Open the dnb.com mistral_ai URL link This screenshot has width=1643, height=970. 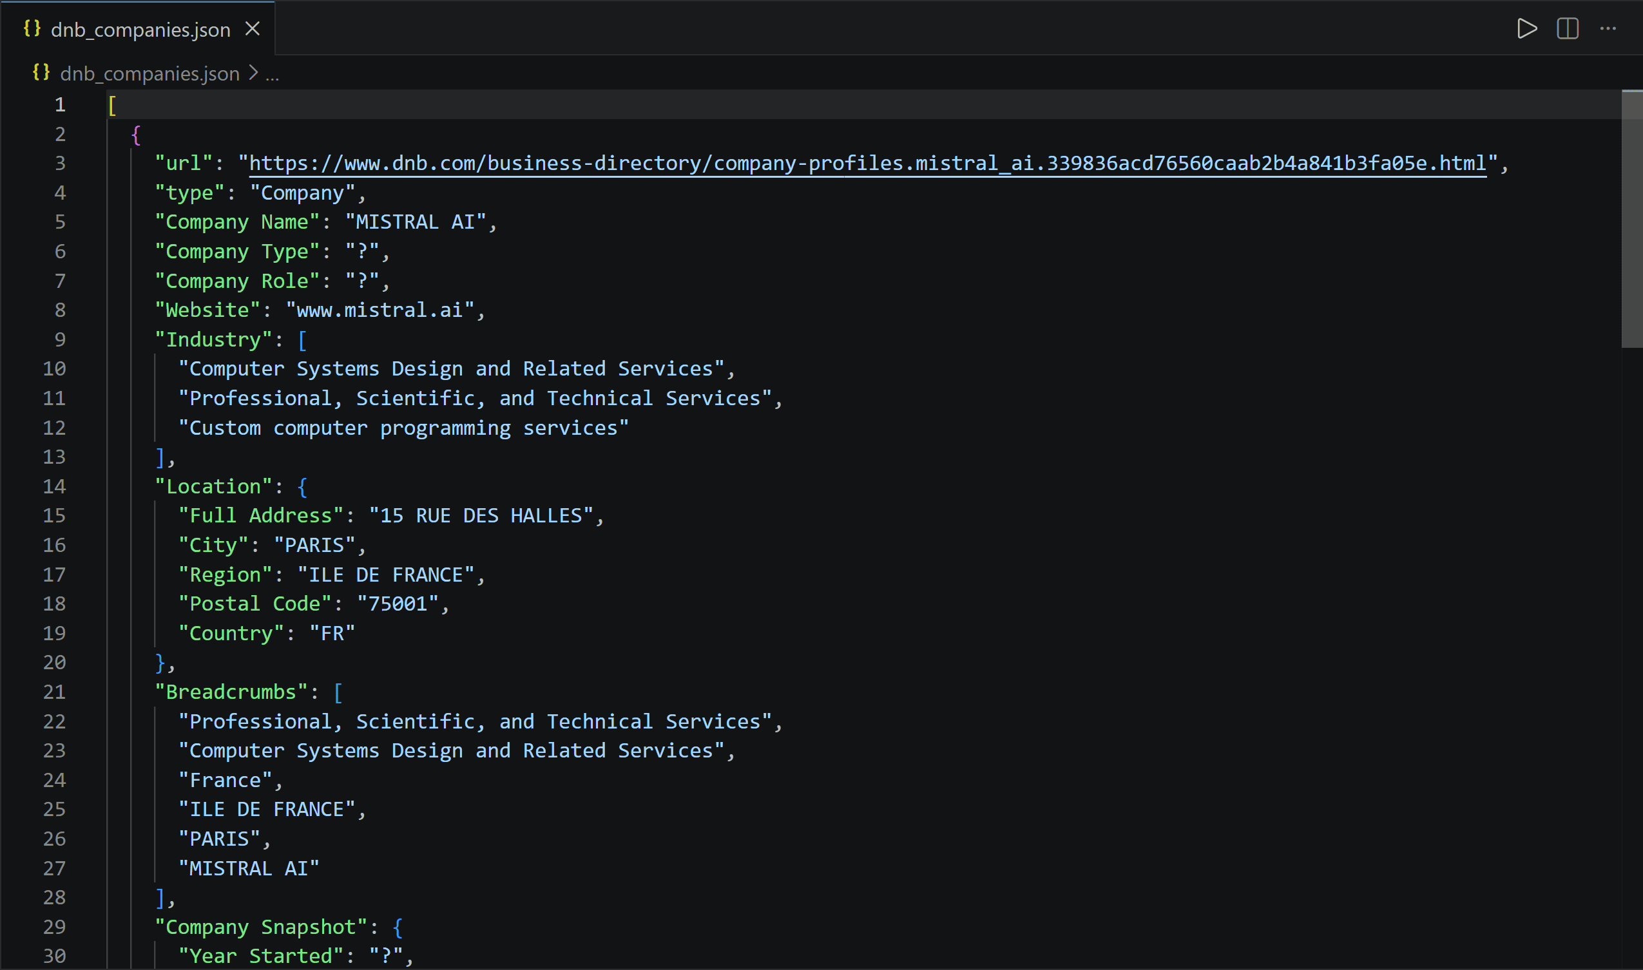868,164
